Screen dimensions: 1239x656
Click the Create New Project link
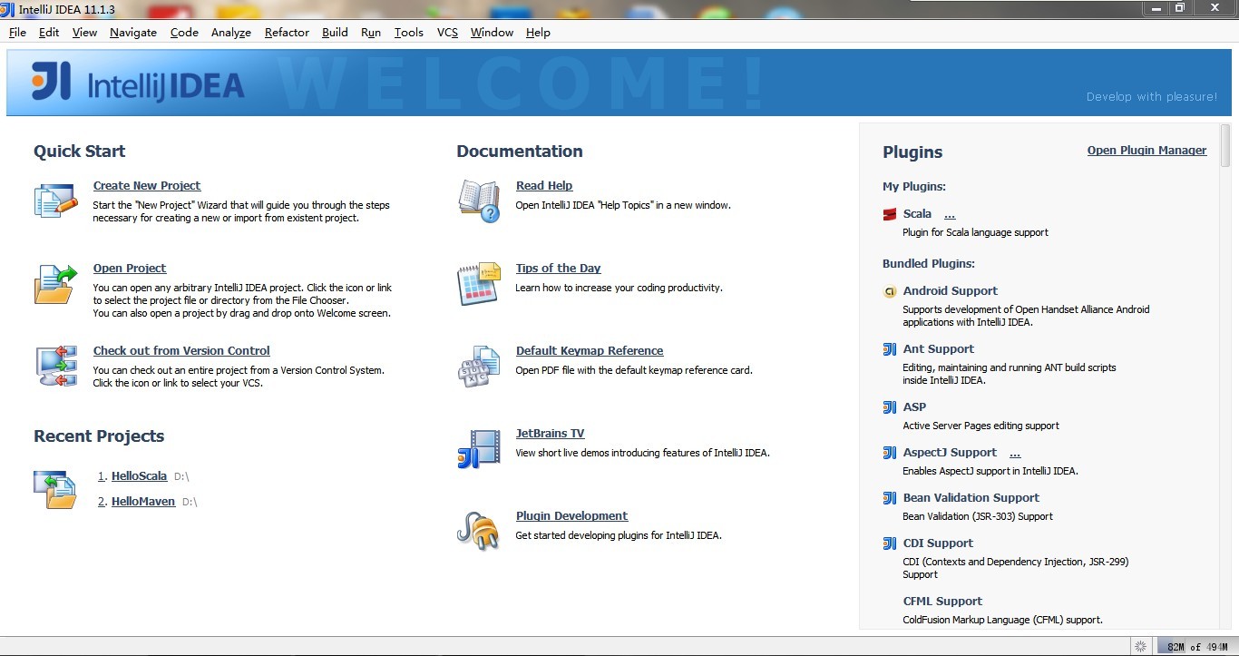pyautogui.click(x=147, y=186)
